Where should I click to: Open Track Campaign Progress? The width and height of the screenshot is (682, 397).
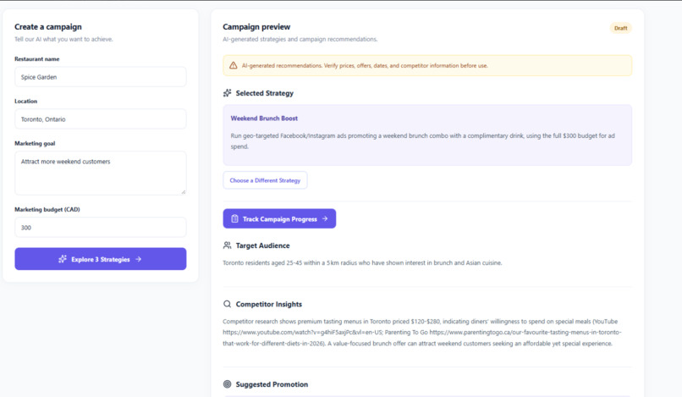[x=279, y=218]
